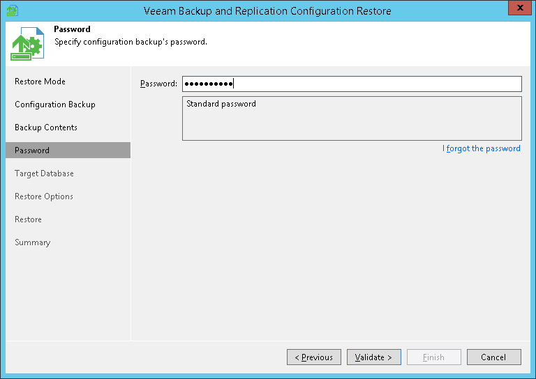Select the Restore step in sidebar
Viewport: 536px width, 379px height.
click(28, 219)
